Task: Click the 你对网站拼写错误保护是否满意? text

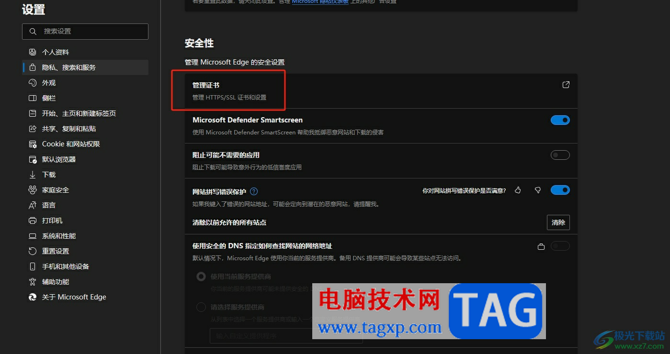Action: 464,190
